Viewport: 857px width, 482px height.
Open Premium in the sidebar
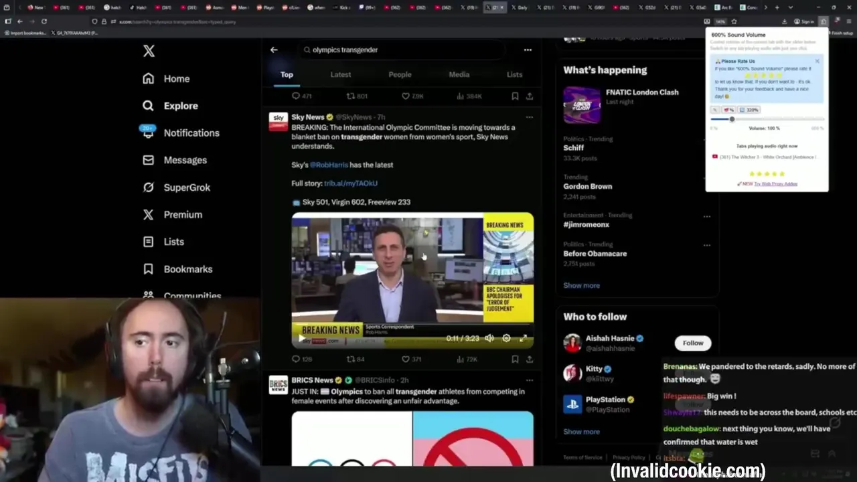[173, 214]
